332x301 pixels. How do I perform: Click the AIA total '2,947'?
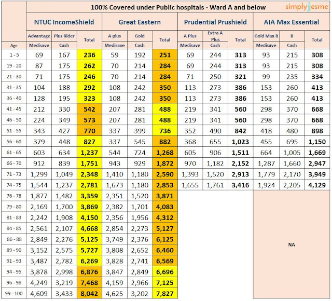click(x=317, y=163)
